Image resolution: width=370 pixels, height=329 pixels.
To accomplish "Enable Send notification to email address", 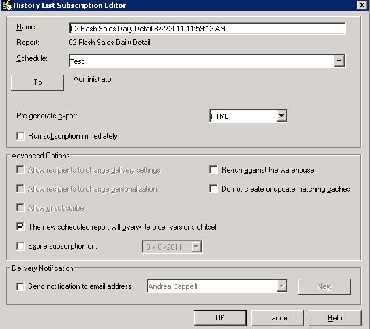I will click(20, 286).
